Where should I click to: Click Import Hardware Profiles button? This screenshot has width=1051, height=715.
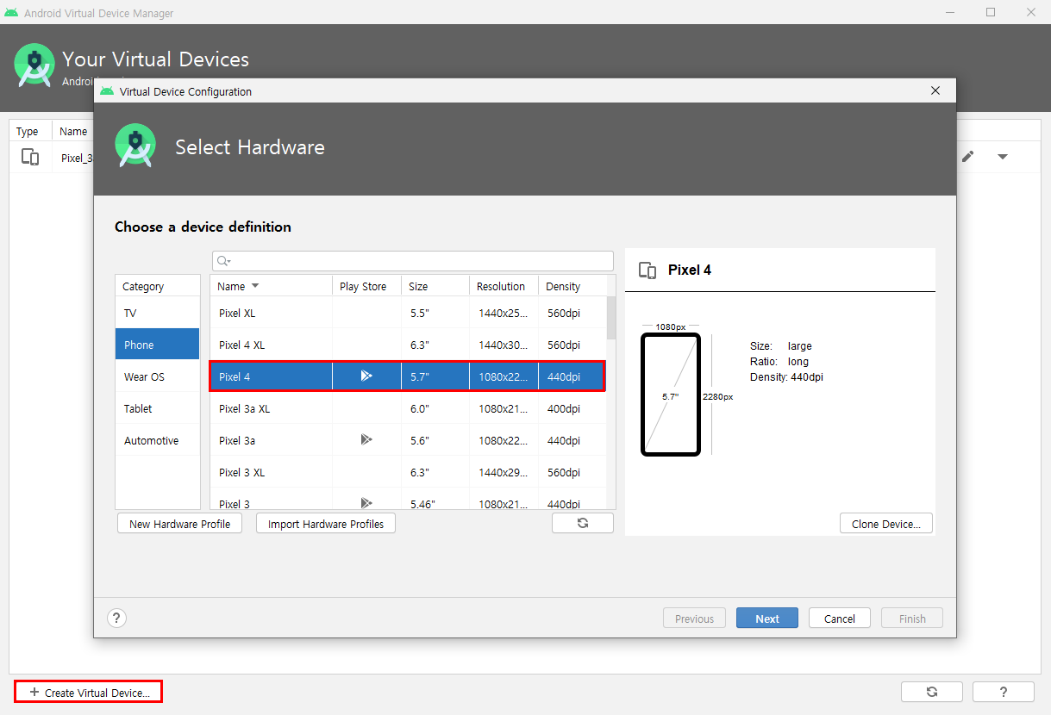(x=326, y=523)
